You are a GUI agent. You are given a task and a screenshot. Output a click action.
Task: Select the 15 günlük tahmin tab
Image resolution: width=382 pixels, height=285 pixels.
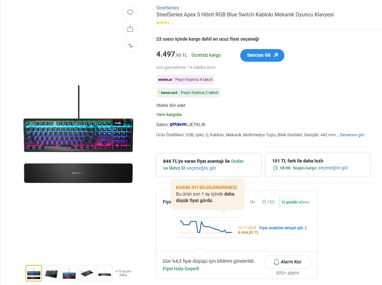point(295,202)
